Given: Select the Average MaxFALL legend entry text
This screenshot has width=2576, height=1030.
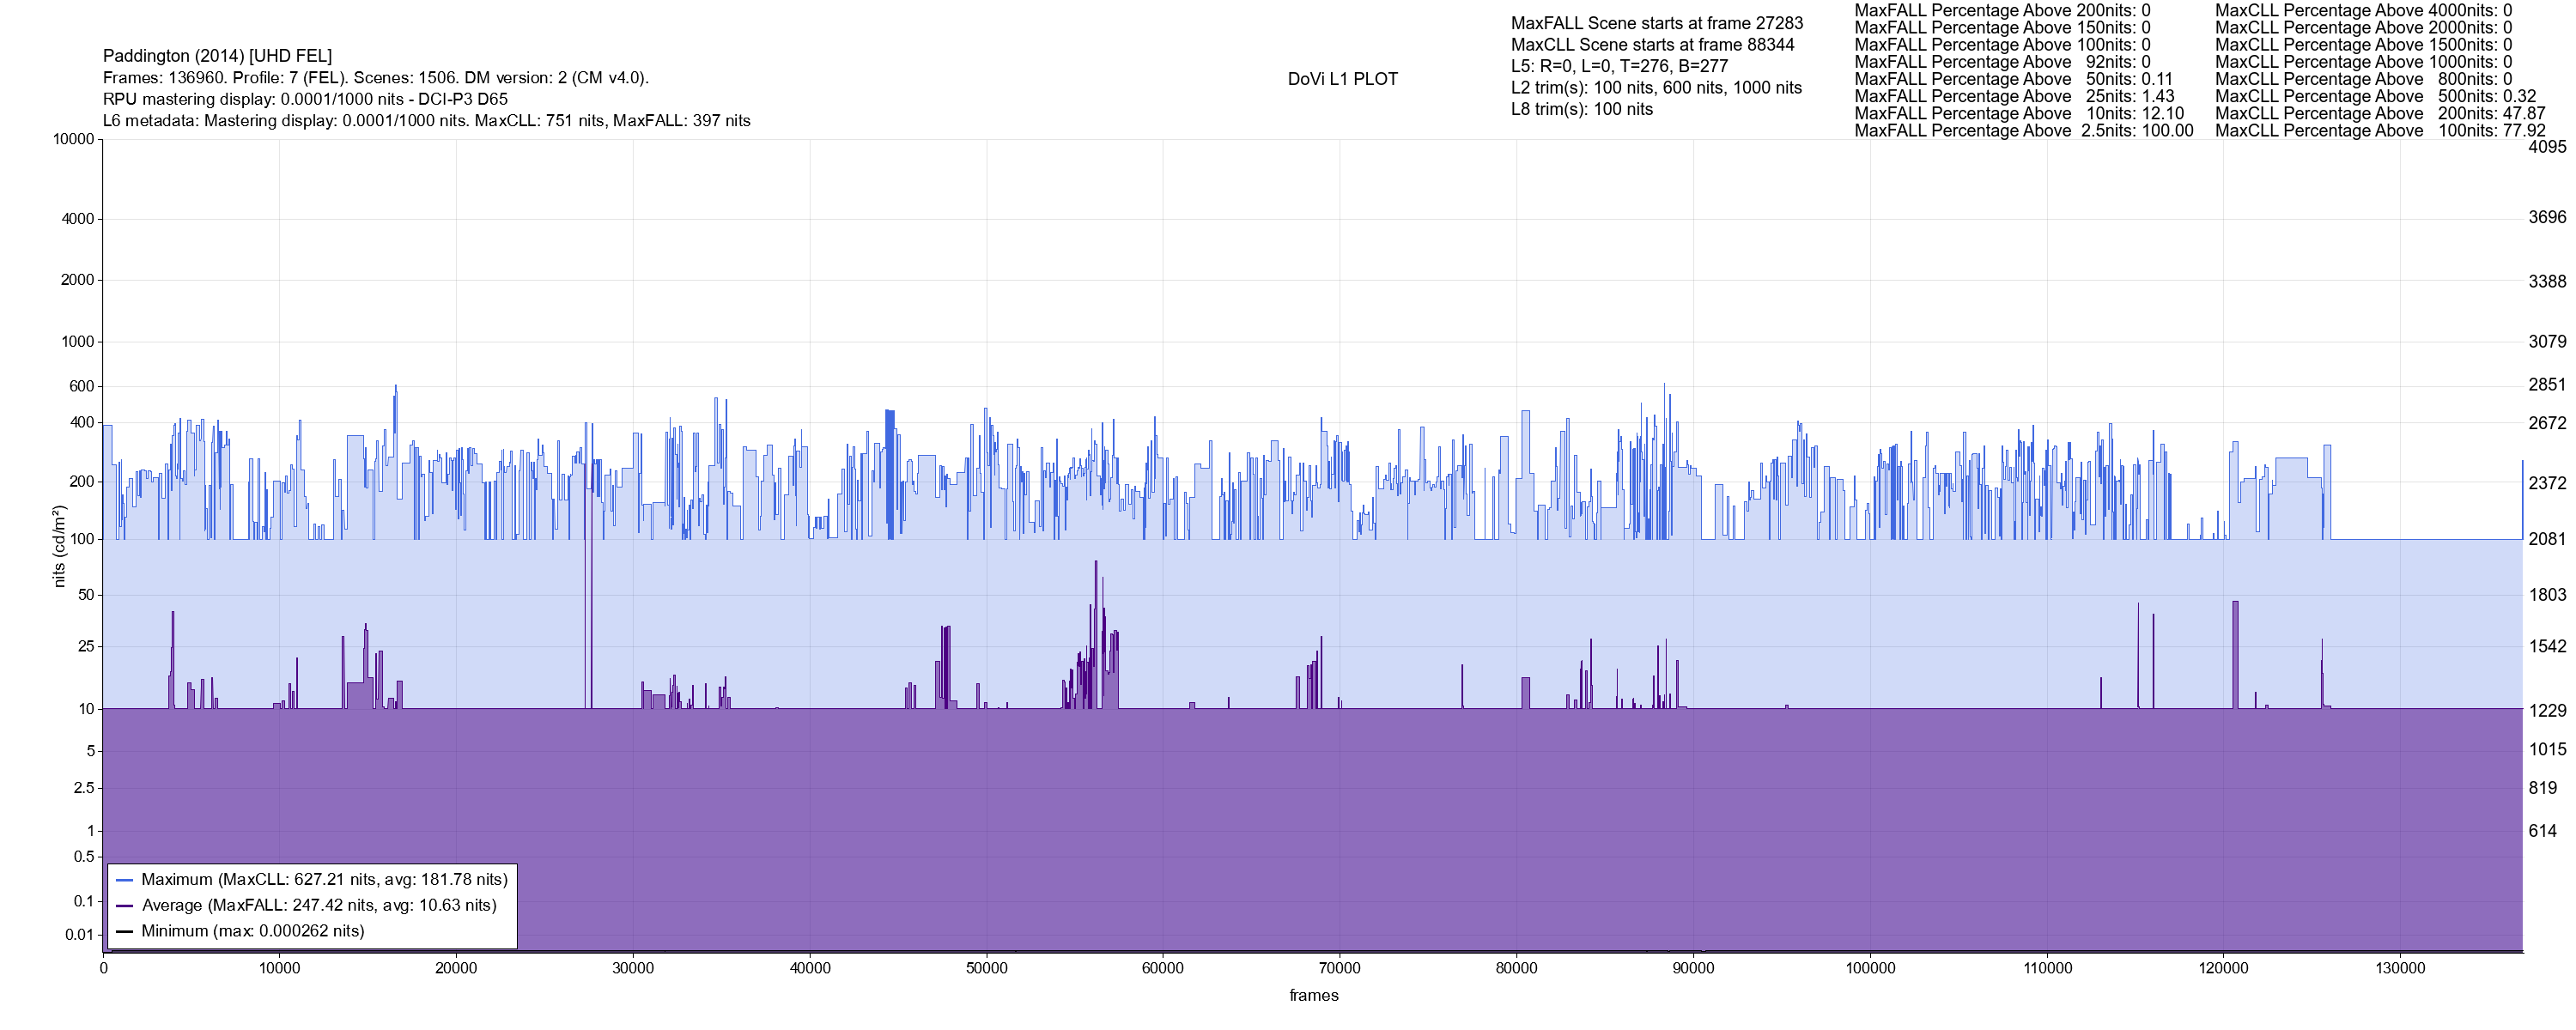Looking at the screenshot, I should pos(319,906).
